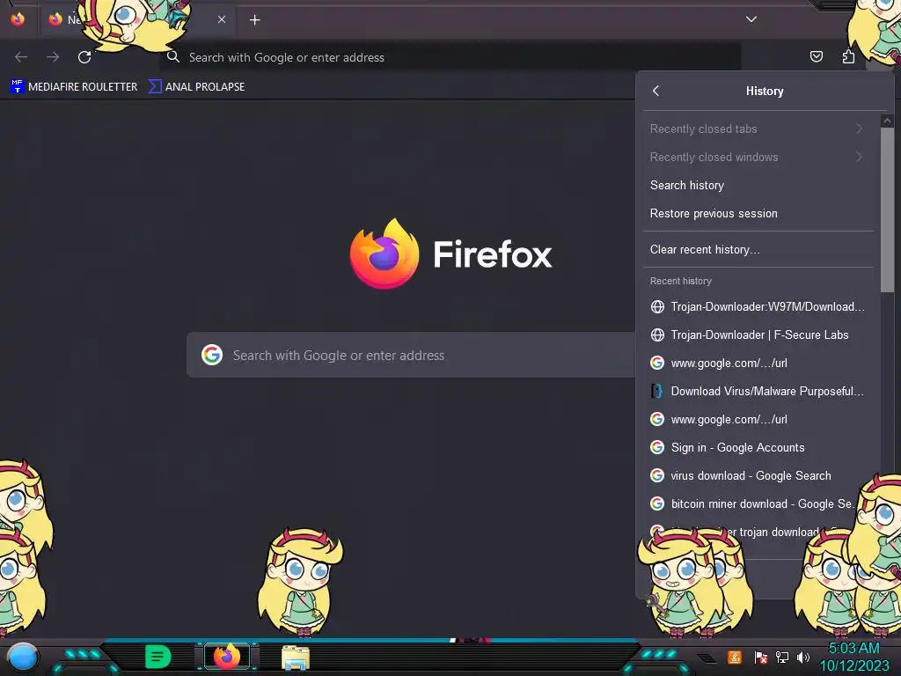Click the ANAL PROLAPSE bookmark favicon
Screen dimensions: 901x676
155,86
